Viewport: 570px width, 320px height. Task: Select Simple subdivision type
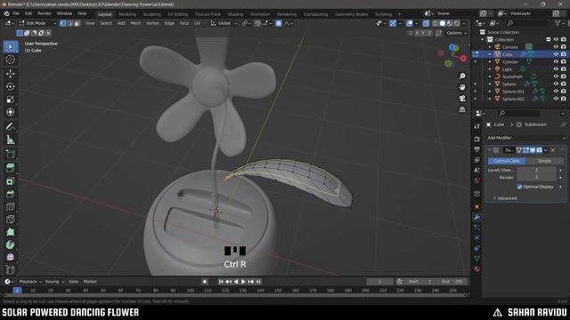tap(544, 161)
